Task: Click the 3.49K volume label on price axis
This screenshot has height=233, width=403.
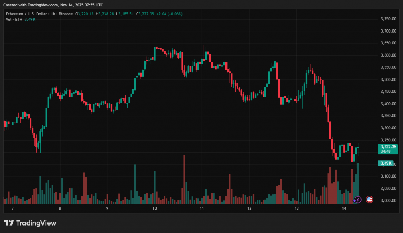Action: [386, 163]
